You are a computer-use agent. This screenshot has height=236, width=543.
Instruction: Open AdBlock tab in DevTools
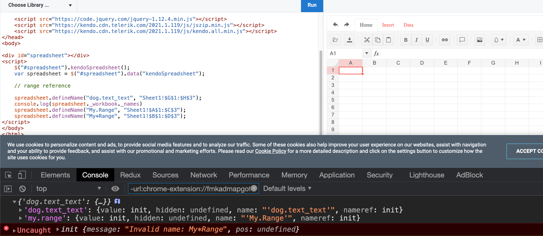470,175
